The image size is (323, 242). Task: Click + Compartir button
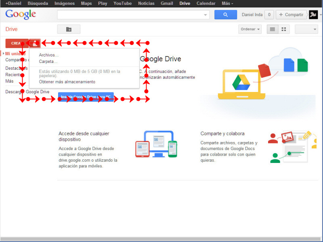291,15
